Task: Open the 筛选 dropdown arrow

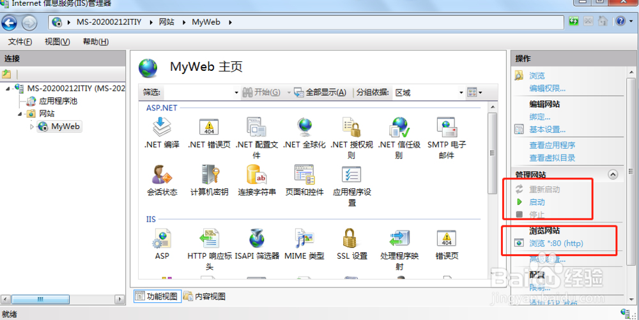Action: 236,93
